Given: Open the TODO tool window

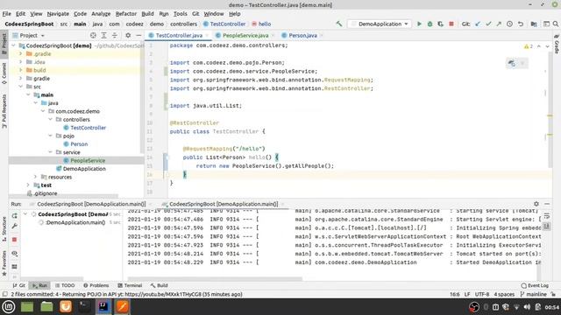Looking at the screenshot, I should coord(65,285).
